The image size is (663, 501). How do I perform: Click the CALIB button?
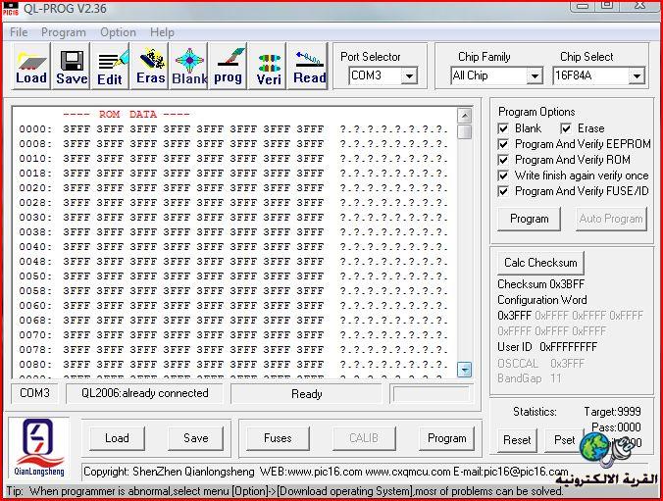point(364,438)
